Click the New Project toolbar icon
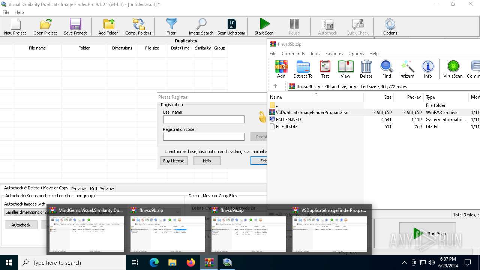480x270 pixels. (15, 27)
